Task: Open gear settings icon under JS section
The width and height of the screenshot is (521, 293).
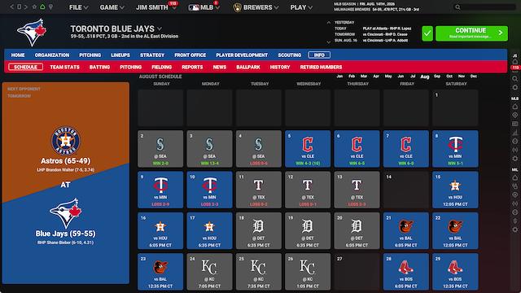Action: (x=514, y=87)
